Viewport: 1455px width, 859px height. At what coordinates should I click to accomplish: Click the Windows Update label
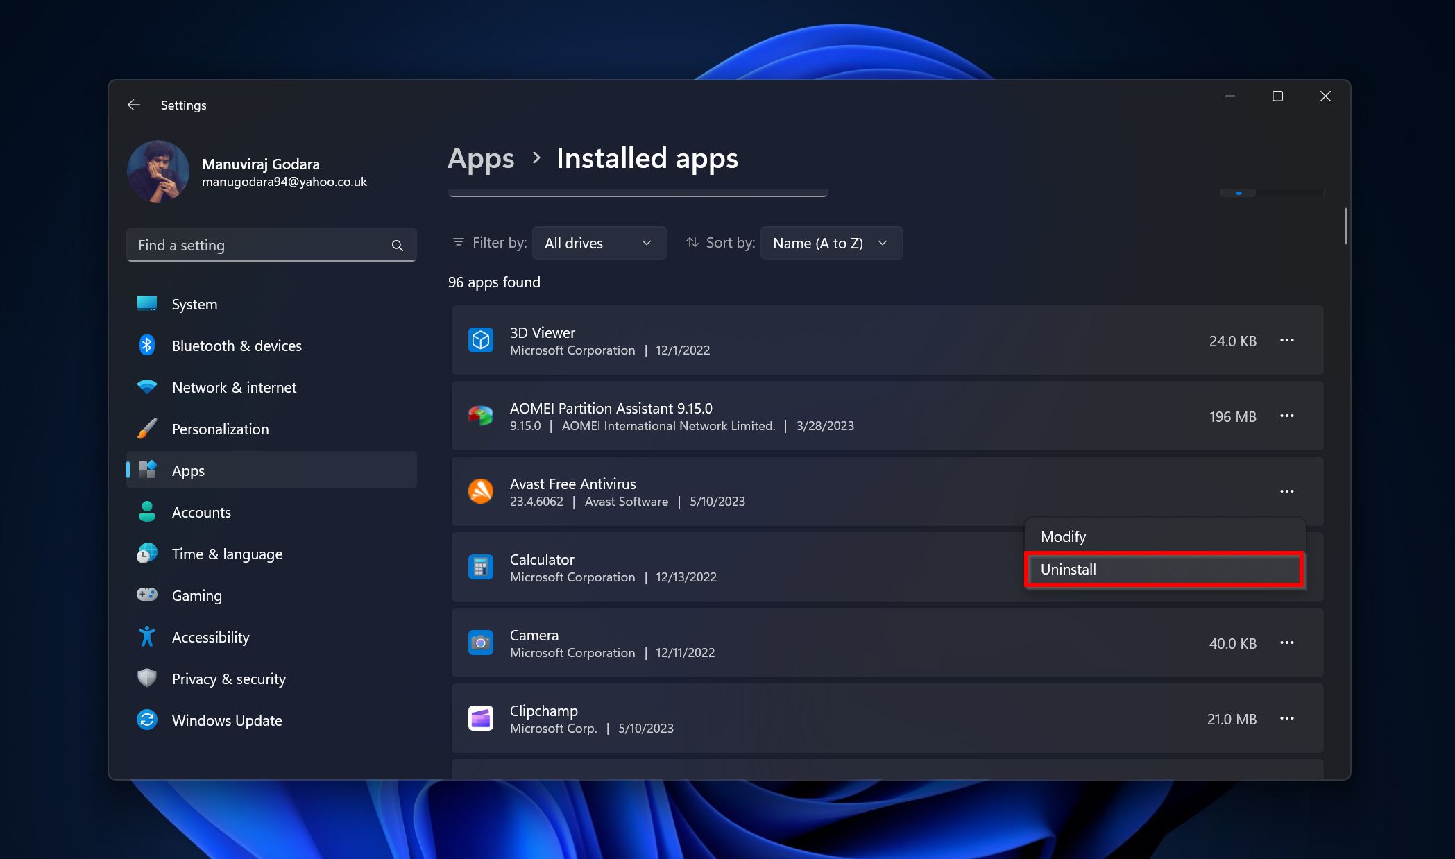click(227, 721)
